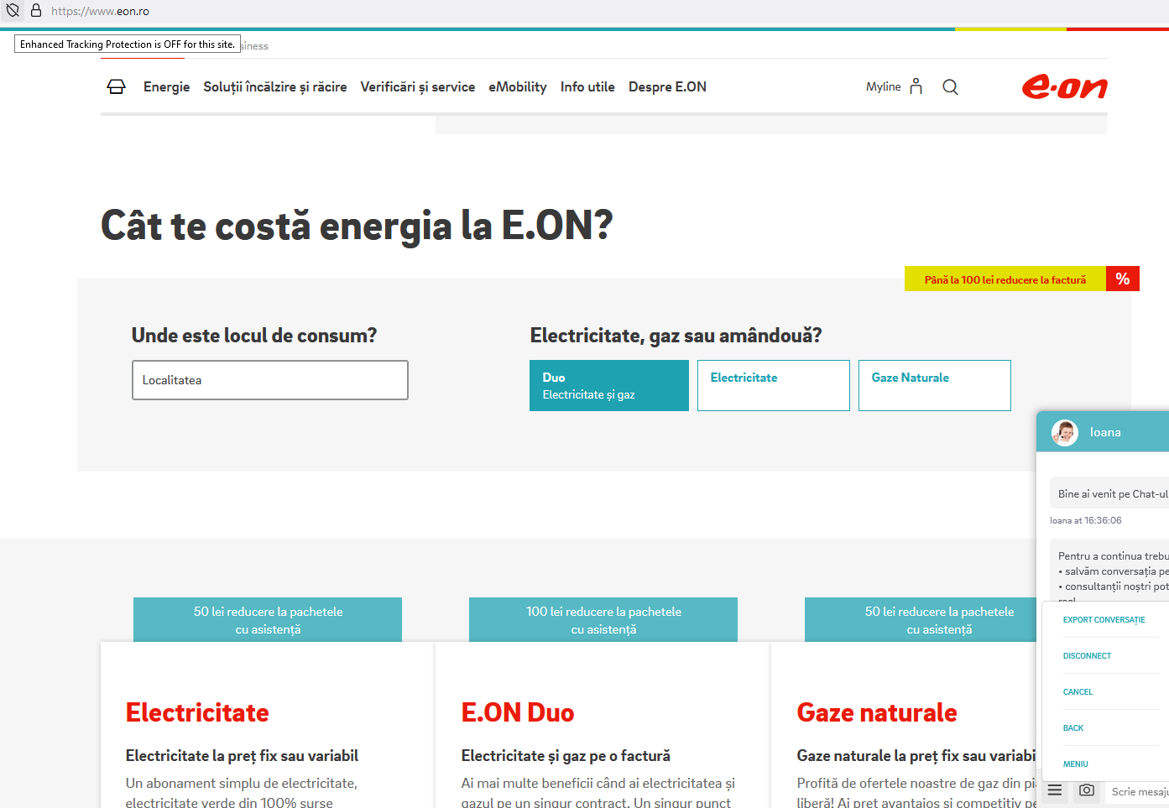Click the red E.ON logo
Viewport: 1169px width, 808px height.
point(1064,86)
